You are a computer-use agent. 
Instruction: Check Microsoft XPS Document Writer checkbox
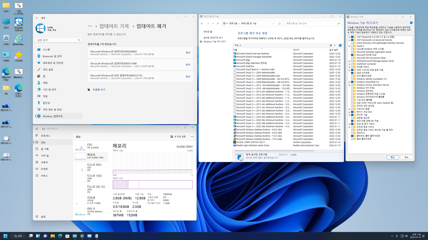[x=352, y=58]
